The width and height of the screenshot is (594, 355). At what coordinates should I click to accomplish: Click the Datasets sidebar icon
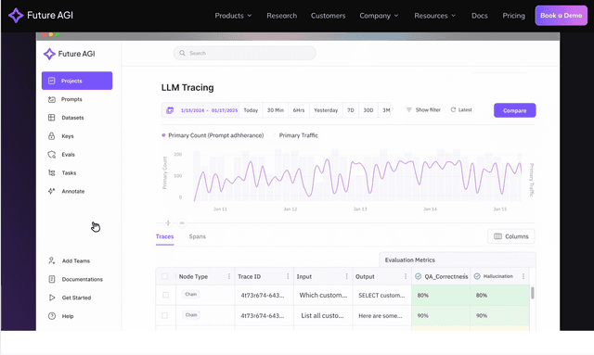(x=52, y=118)
